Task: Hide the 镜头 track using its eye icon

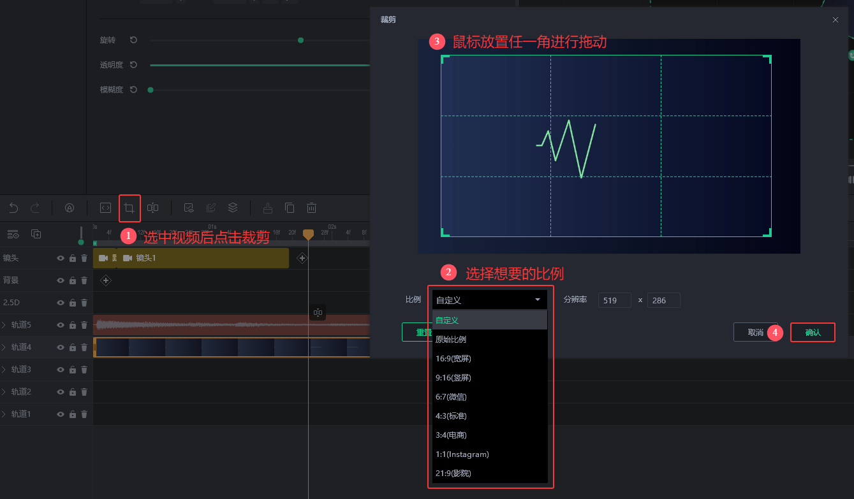Action: click(x=61, y=258)
